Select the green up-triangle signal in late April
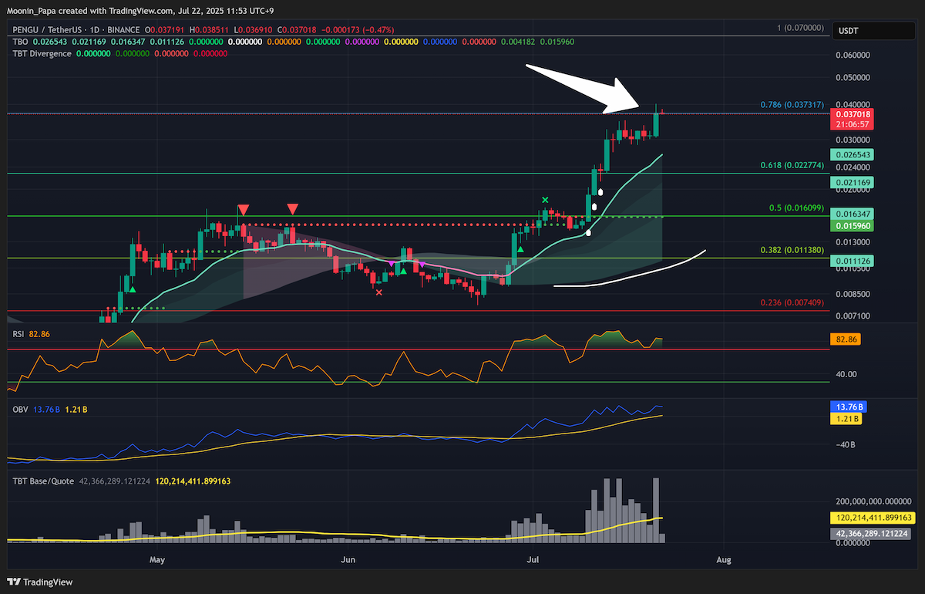This screenshot has height=594, width=925. [132, 289]
